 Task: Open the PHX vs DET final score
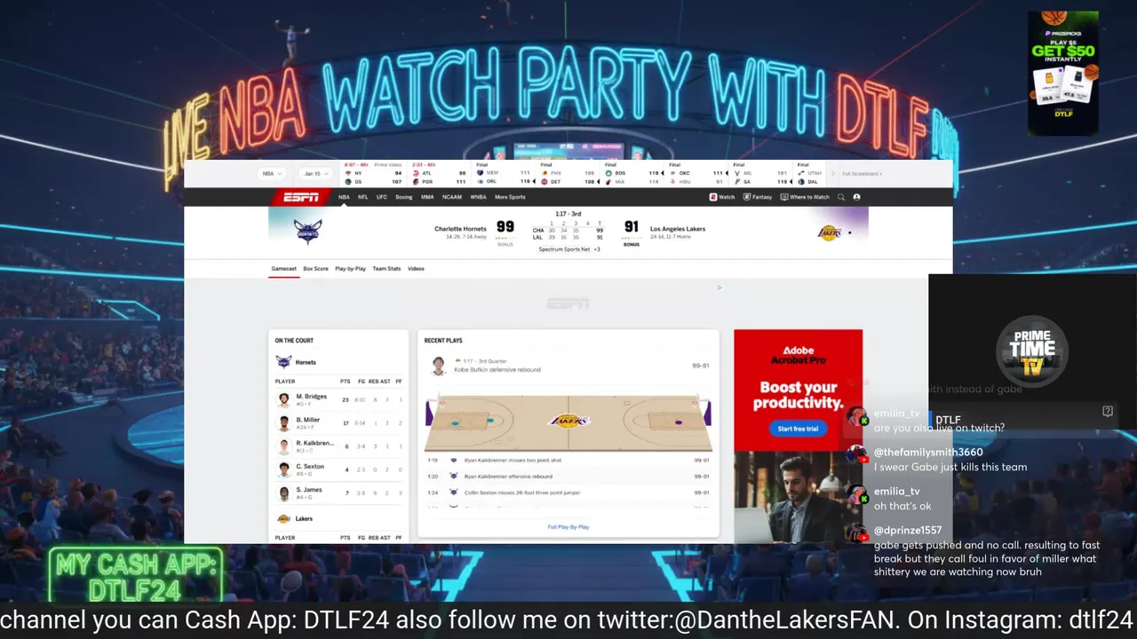pyautogui.click(x=568, y=173)
